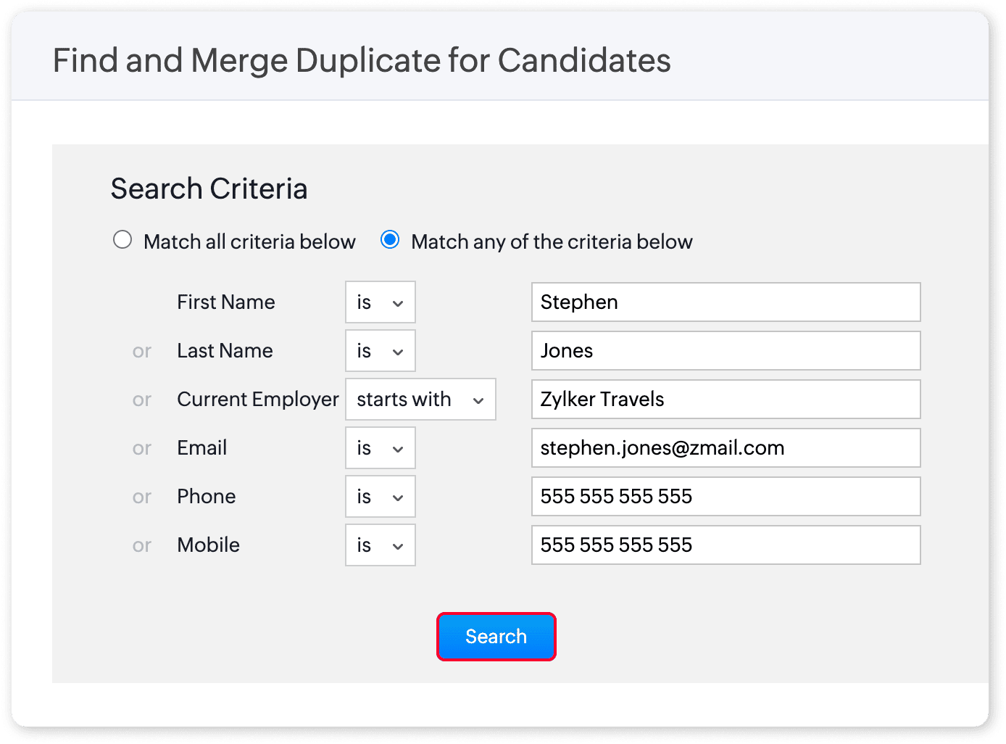Select the Last Name field containing "Jones"
1006x744 pixels.
point(725,351)
